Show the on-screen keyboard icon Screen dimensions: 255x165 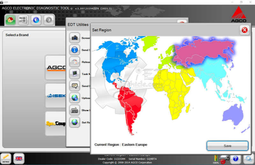pos(75,110)
